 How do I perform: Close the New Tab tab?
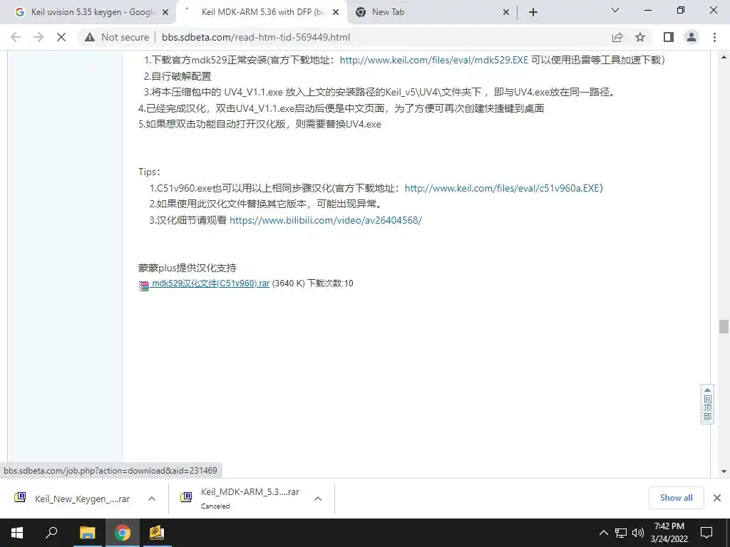[x=506, y=13]
